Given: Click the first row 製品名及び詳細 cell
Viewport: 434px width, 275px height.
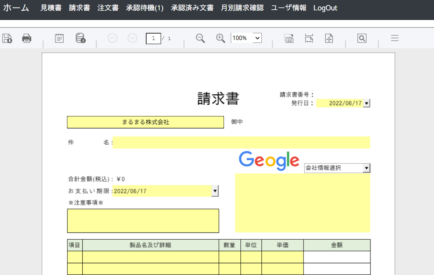Looking at the screenshot, I should tap(151, 257).
